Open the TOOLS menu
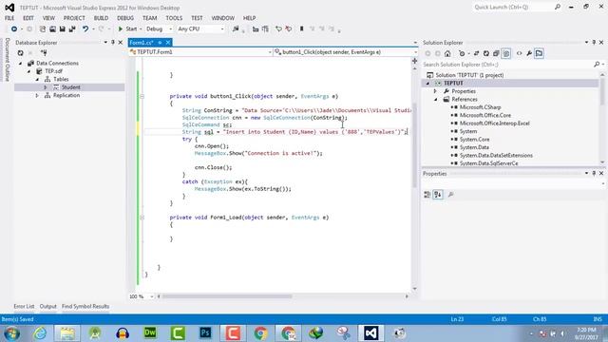The image size is (608, 342). coord(174,18)
